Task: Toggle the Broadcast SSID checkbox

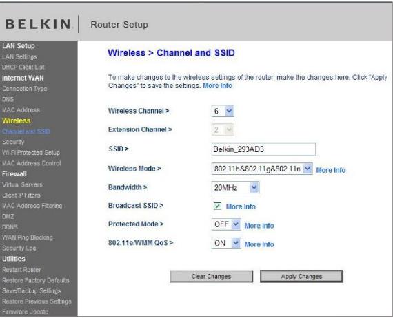Action: click(217, 206)
